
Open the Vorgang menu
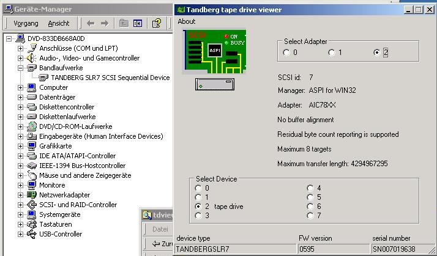(26, 23)
